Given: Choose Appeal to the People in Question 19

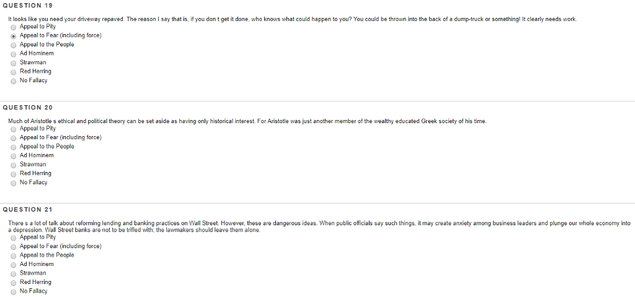Looking at the screenshot, I should [14, 45].
